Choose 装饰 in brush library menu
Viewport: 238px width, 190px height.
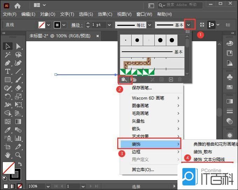(149, 144)
